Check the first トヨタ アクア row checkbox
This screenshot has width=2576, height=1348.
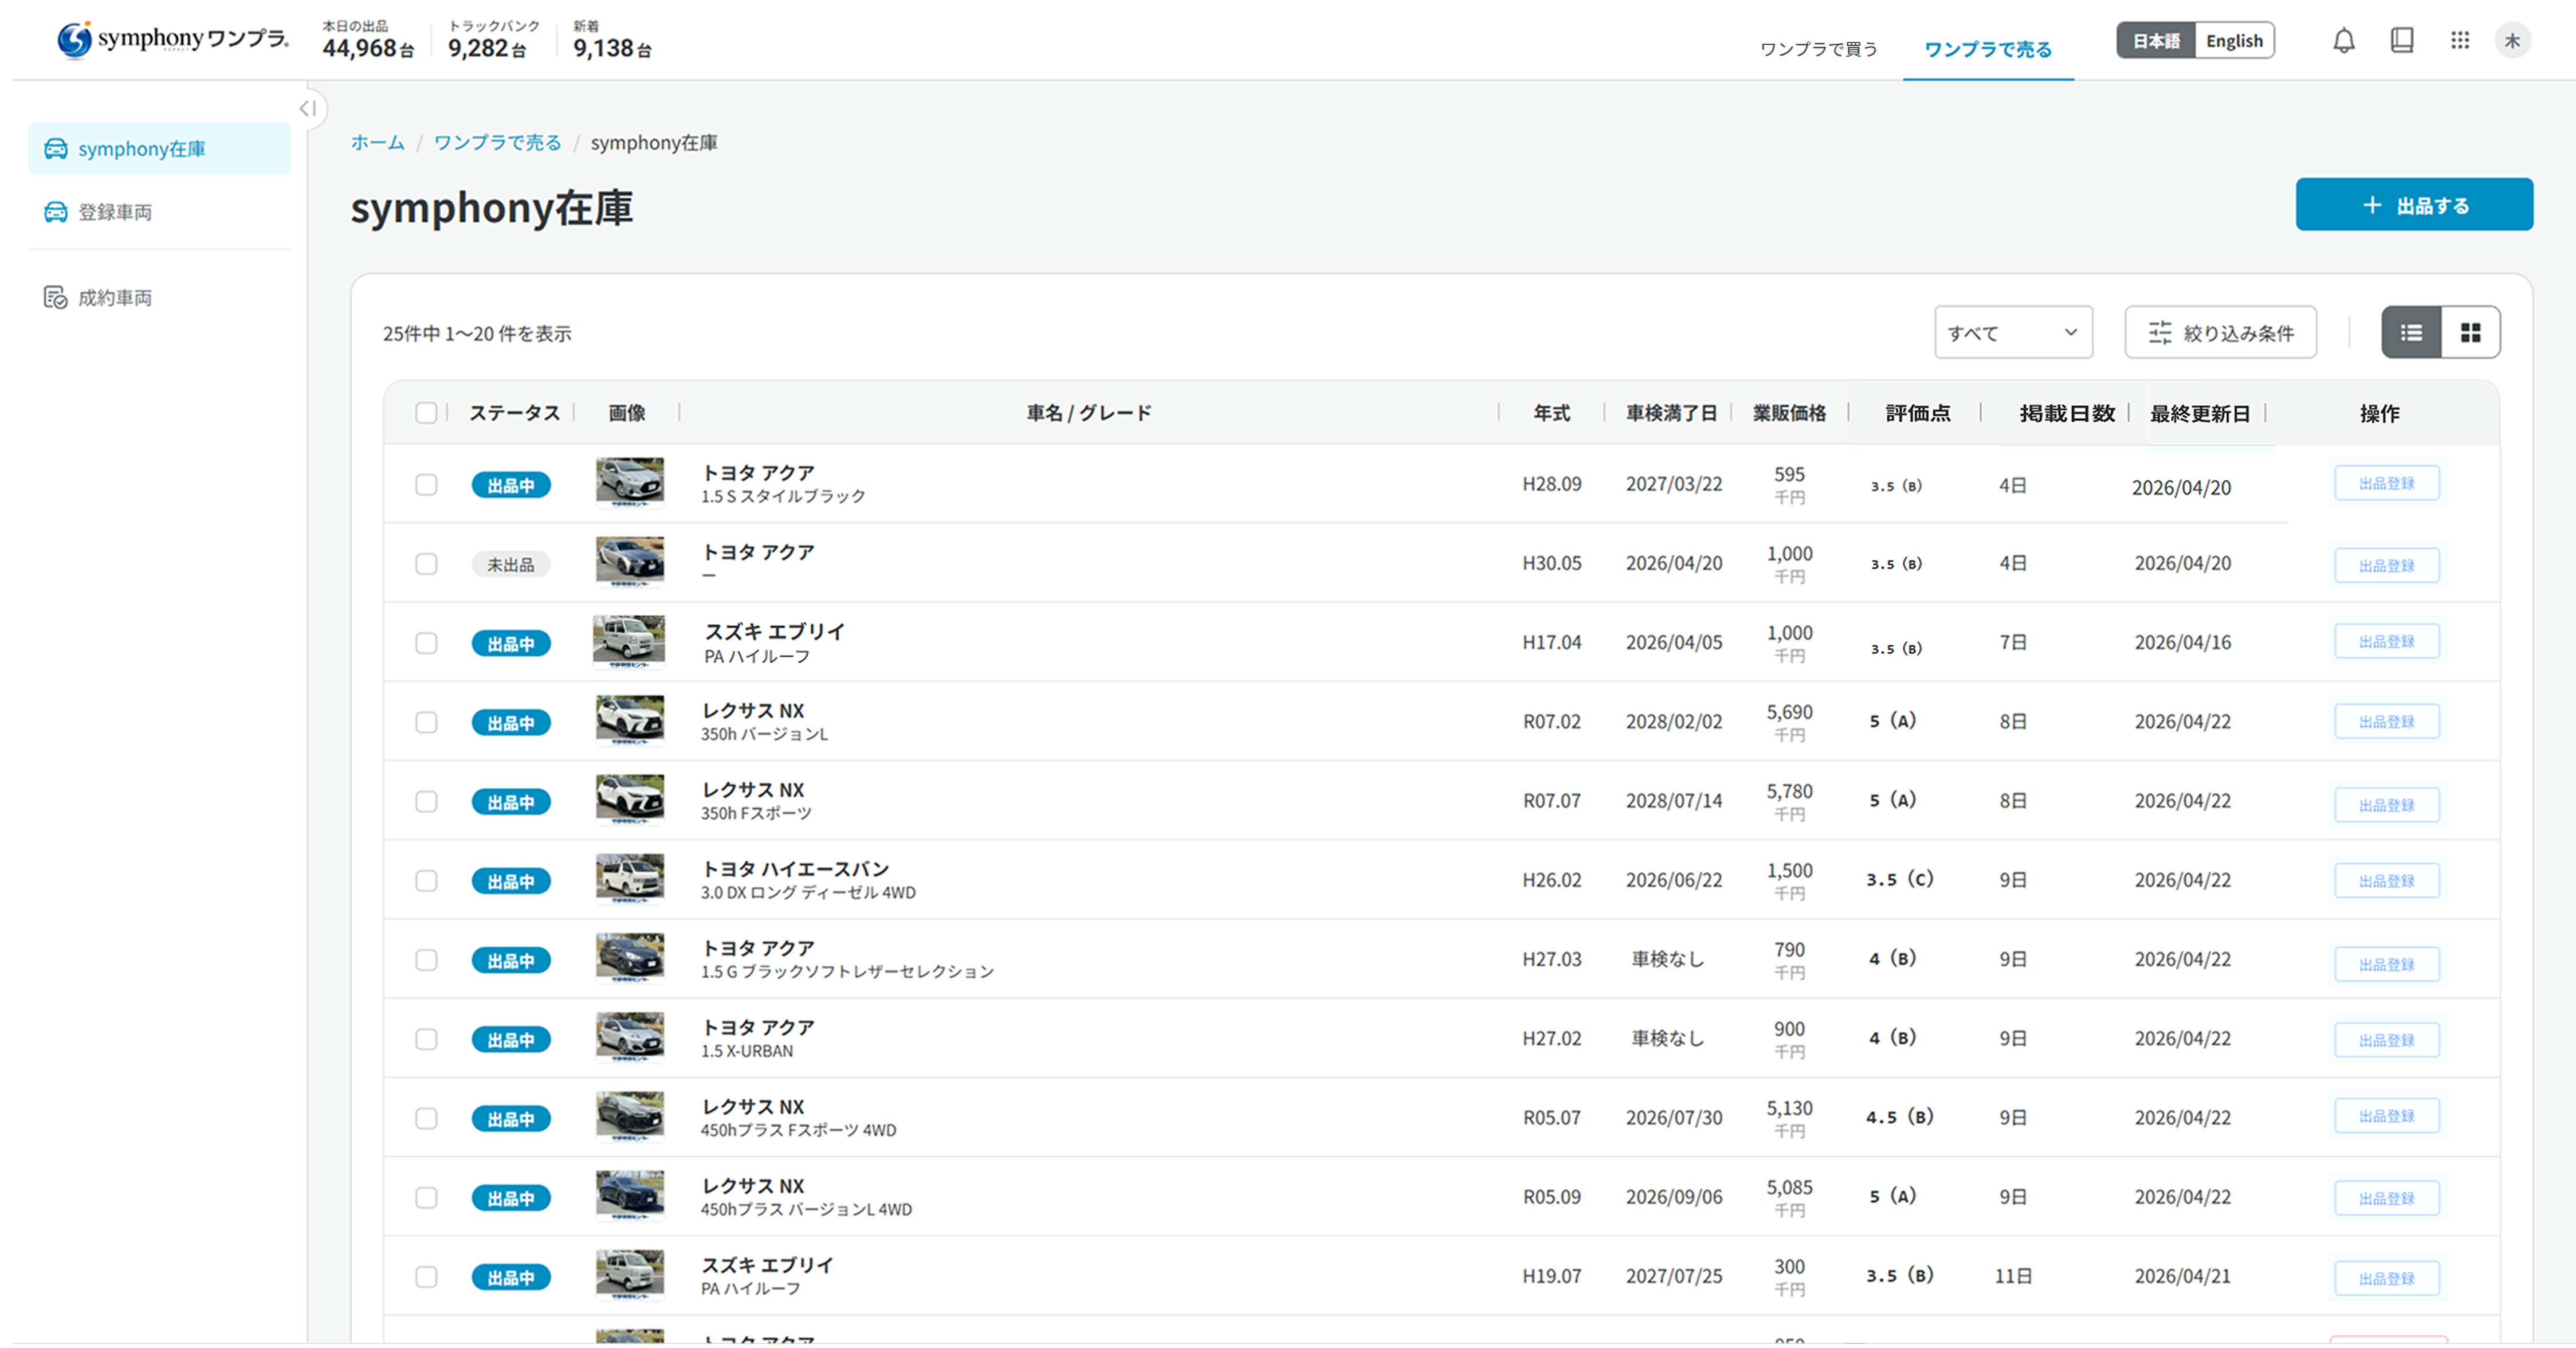(426, 484)
